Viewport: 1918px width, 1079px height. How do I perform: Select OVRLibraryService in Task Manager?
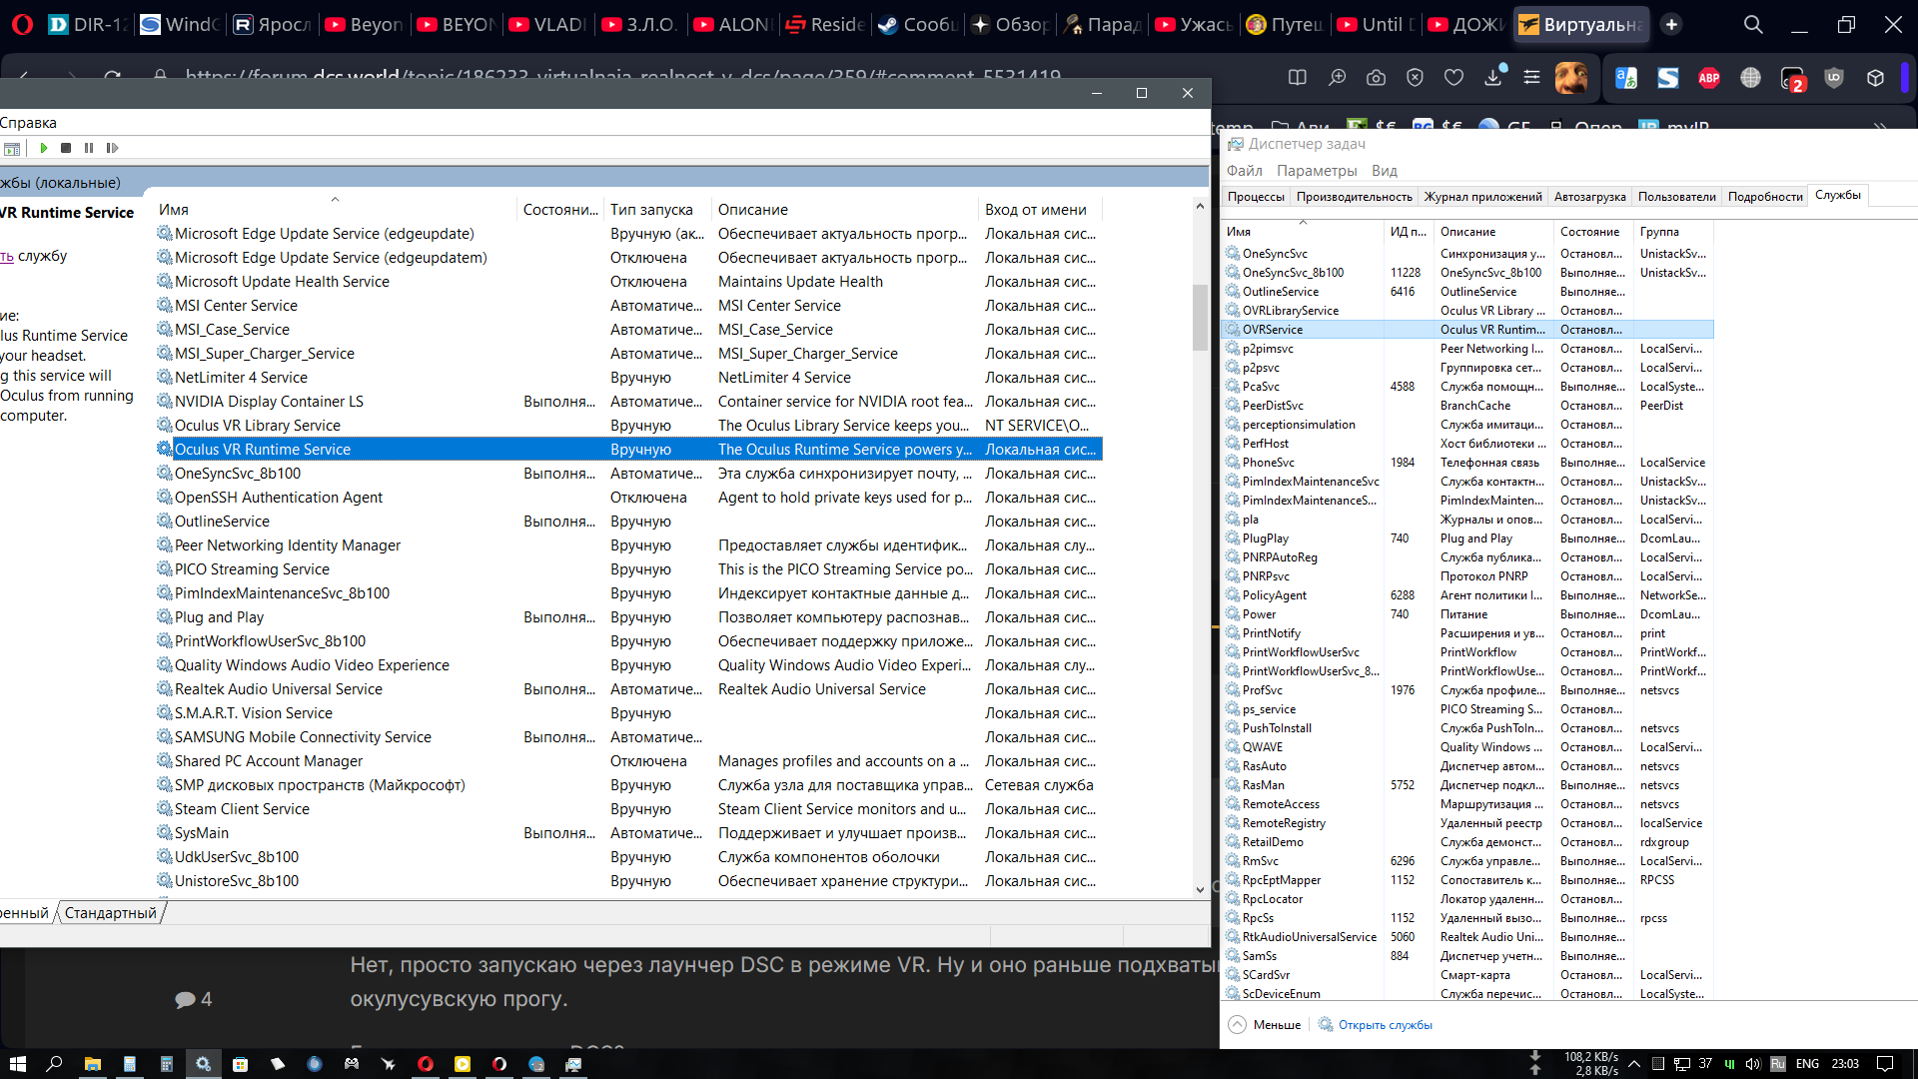[x=1468, y=311]
